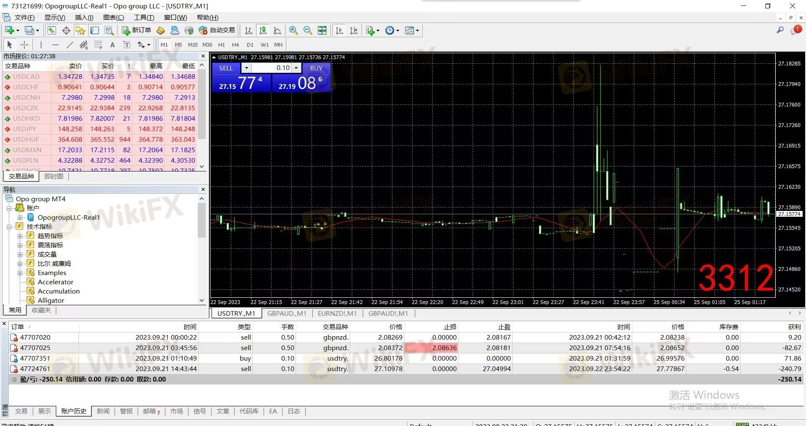Click the SELL one-click button
The height and width of the screenshot is (426, 806).
pos(226,68)
